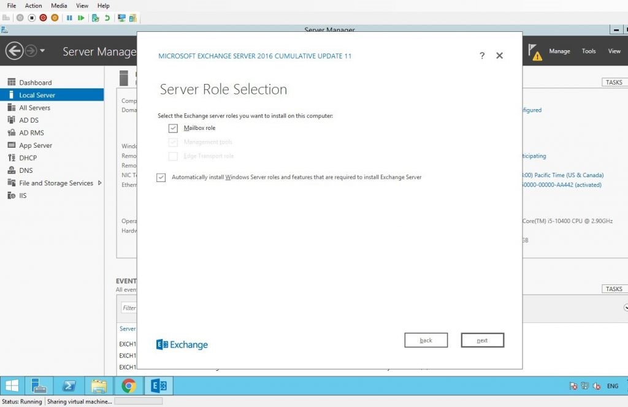Launch PowerShell from the taskbar

tap(69, 386)
